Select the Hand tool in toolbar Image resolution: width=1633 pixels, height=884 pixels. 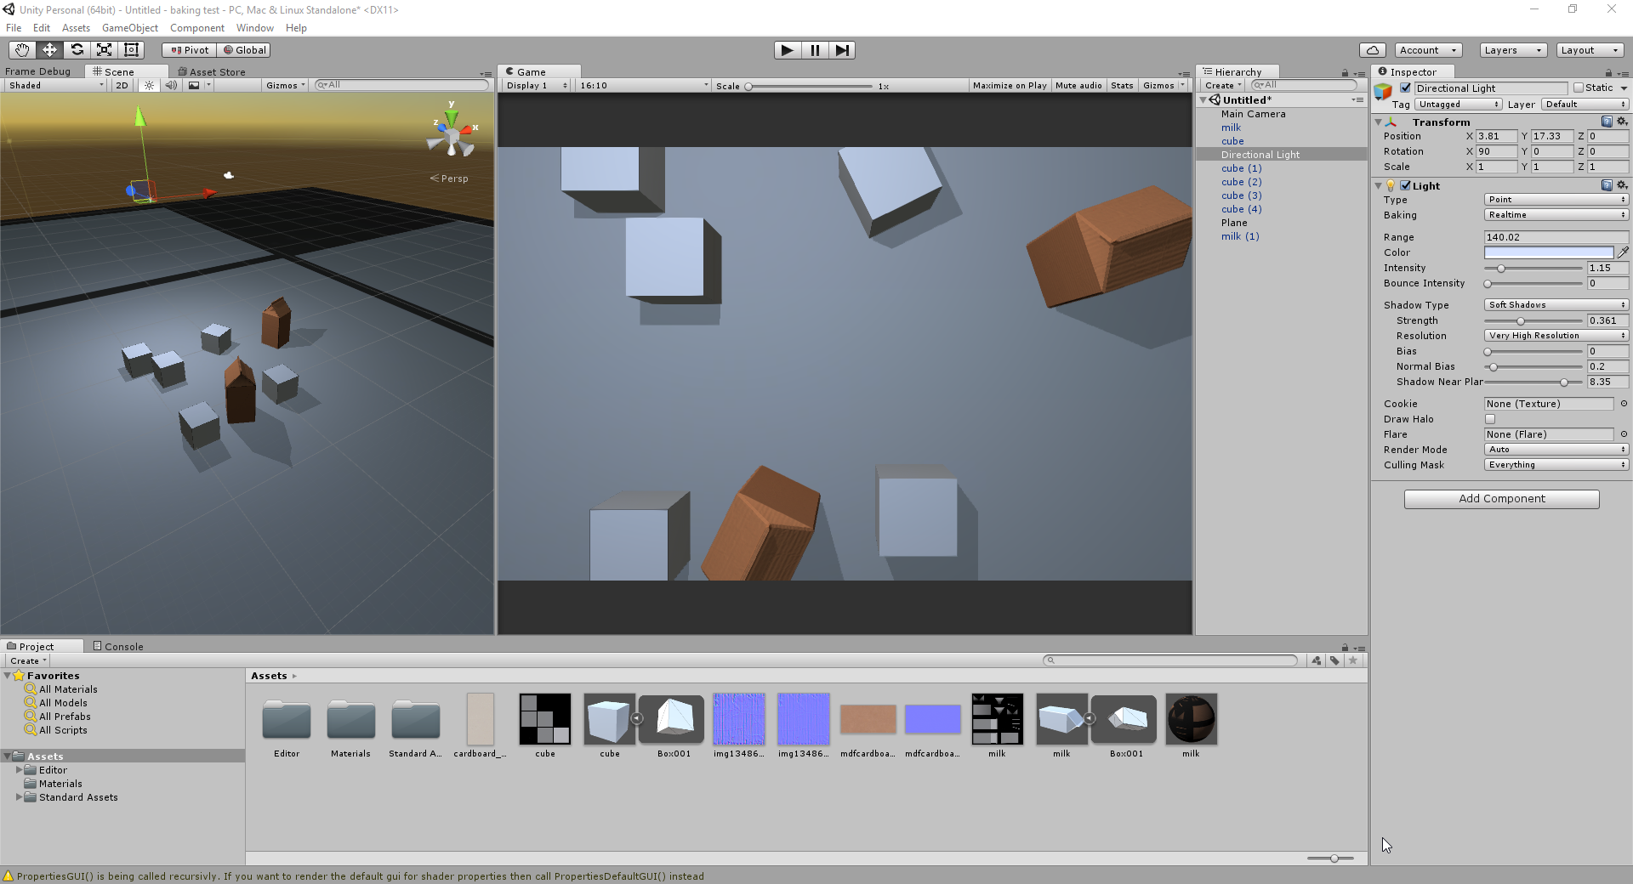[22, 50]
